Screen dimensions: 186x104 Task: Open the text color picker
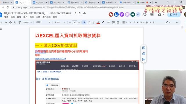[98, 23]
